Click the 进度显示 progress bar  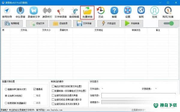click(x=139, y=102)
